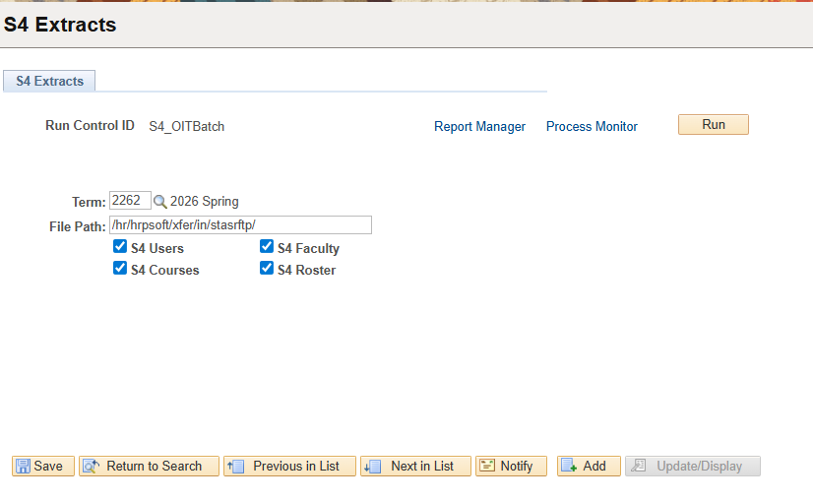Click the greyed-out Update/Display button

click(x=693, y=467)
